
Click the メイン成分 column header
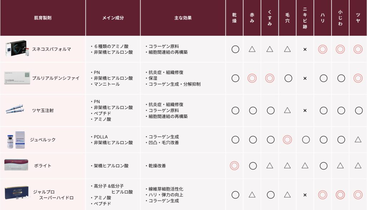(x=113, y=18)
